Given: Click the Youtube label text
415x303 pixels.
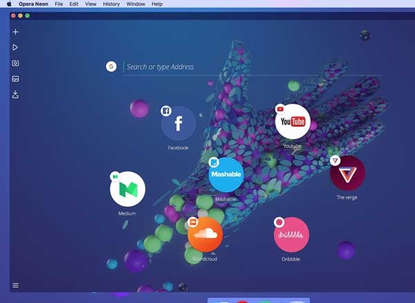Looking at the screenshot, I should click(x=292, y=146).
